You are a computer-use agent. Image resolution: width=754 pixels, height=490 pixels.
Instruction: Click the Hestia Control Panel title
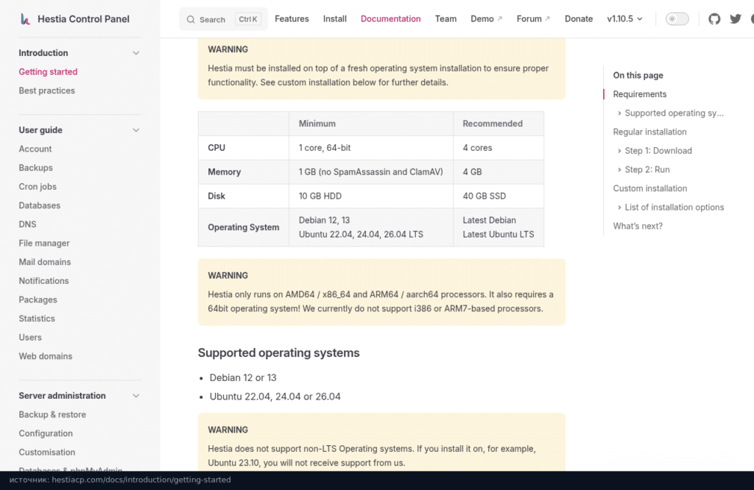coord(83,19)
